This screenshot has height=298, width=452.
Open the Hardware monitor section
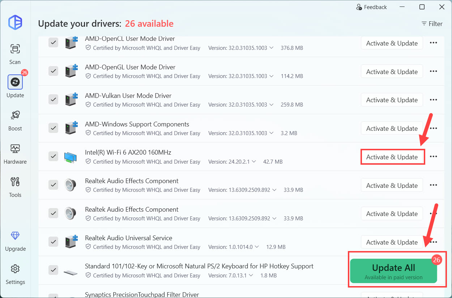15,154
